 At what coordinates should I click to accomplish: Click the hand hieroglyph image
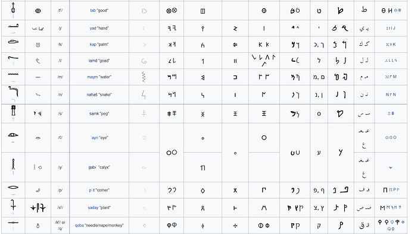[13, 26]
